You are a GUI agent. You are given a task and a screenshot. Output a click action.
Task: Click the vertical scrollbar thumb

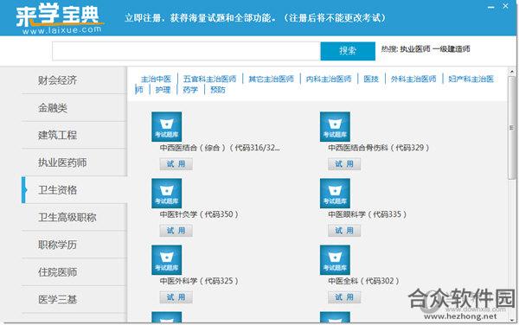(512, 128)
